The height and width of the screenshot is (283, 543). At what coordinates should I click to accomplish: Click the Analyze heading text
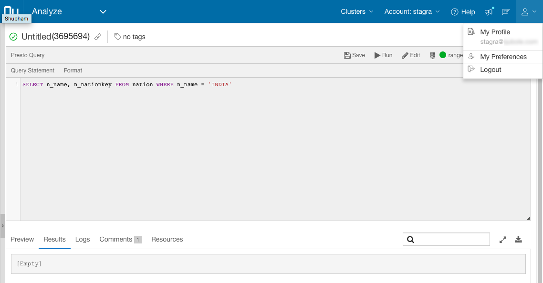point(47,11)
